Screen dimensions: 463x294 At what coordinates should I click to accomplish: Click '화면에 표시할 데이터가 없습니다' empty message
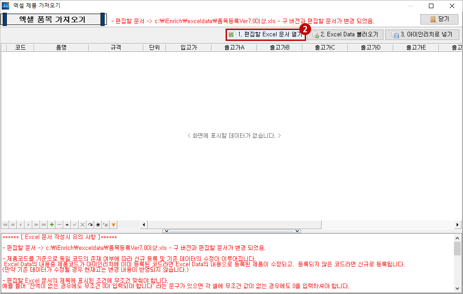pyautogui.click(x=234, y=136)
